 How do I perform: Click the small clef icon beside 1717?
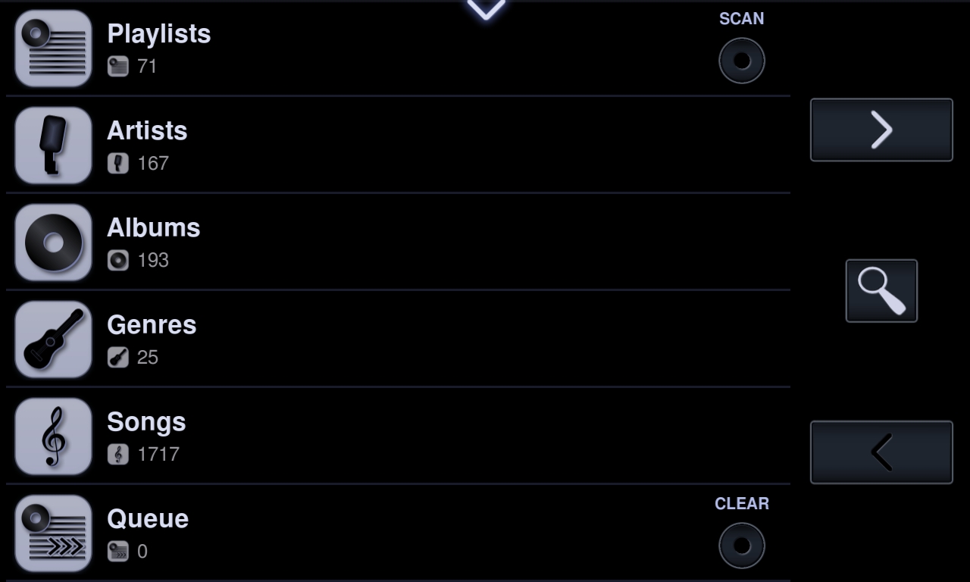pyautogui.click(x=118, y=455)
